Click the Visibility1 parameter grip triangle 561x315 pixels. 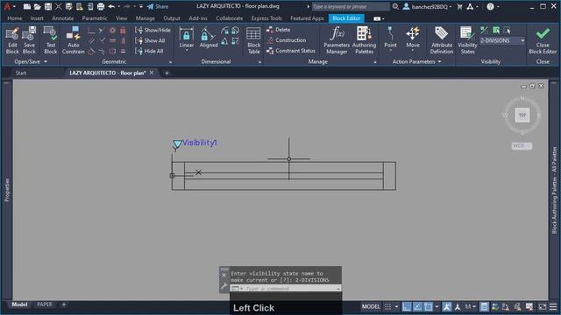(177, 143)
